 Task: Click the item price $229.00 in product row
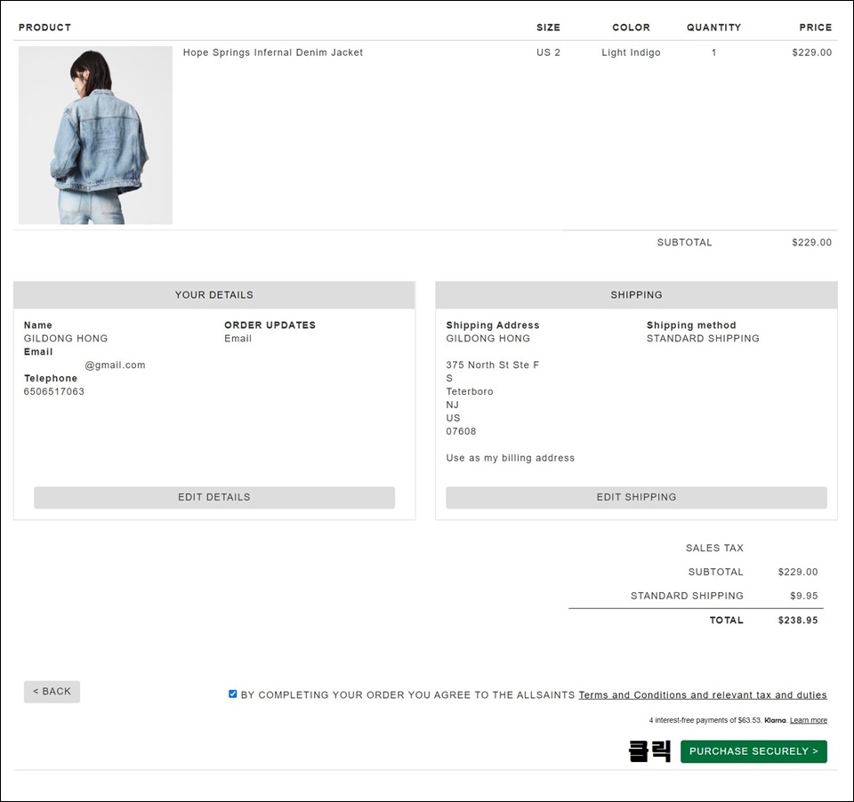point(811,52)
